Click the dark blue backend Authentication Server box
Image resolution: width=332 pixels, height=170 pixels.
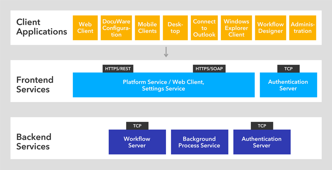(262, 142)
